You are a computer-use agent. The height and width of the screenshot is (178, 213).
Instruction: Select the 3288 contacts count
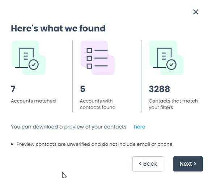tap(159, 89)
